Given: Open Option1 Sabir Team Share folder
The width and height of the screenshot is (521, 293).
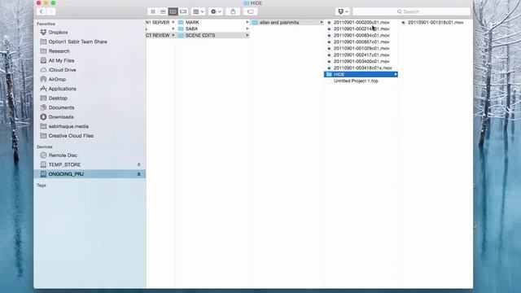Looking at the screenshot, I should click(x=78, y=42).
